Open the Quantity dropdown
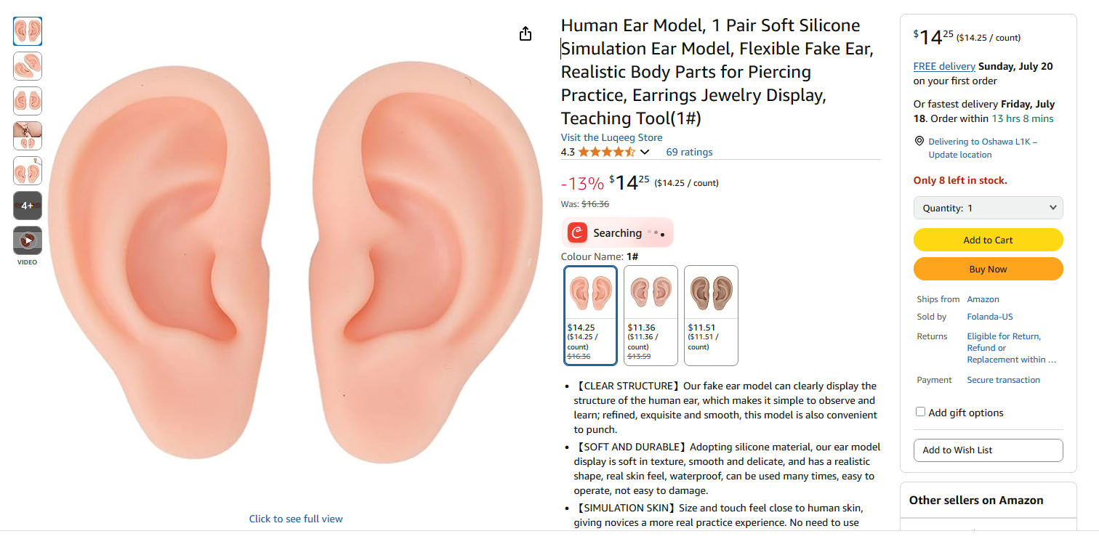This screenshot has height=547, width=1099. click(x=989, y=208)
